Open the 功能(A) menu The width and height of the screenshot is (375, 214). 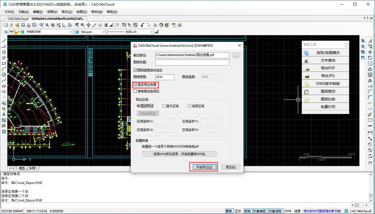point(24,12)
